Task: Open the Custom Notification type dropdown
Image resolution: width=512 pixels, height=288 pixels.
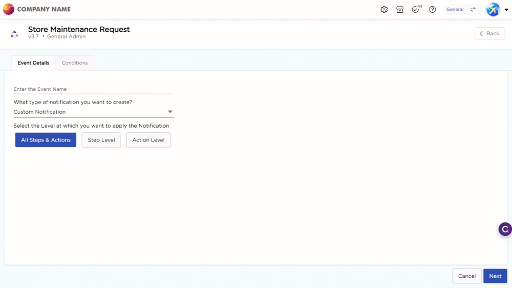Action: point(93,112)
